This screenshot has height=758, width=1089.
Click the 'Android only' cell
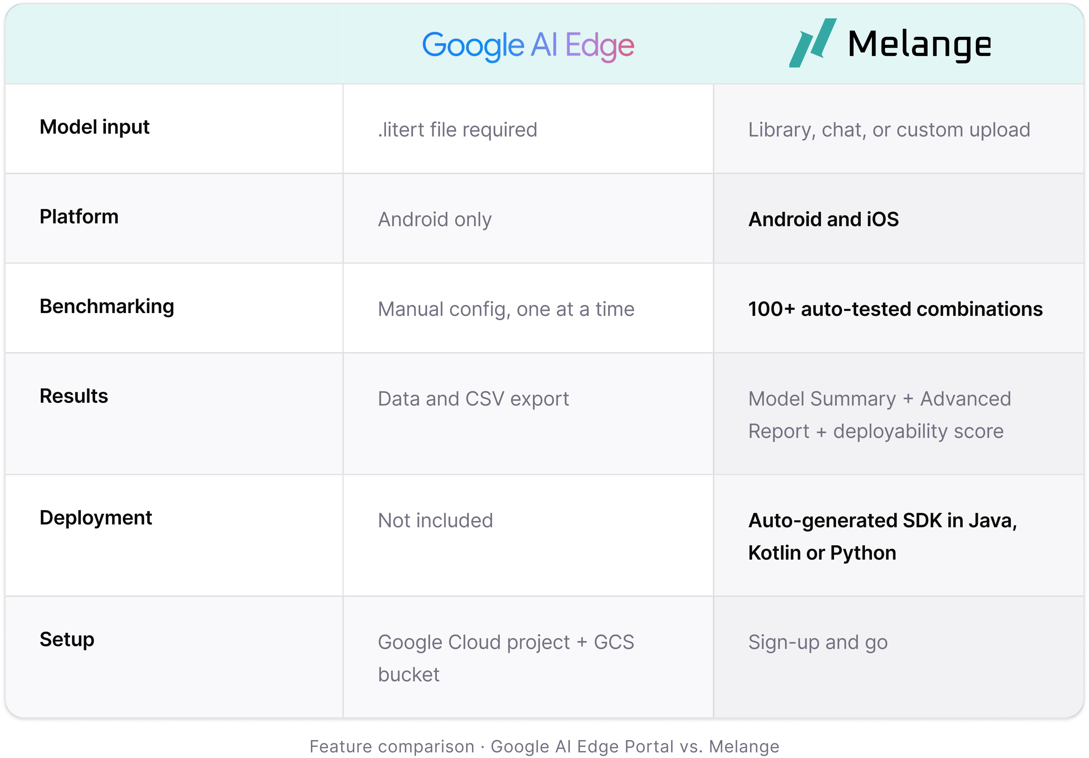435,219
